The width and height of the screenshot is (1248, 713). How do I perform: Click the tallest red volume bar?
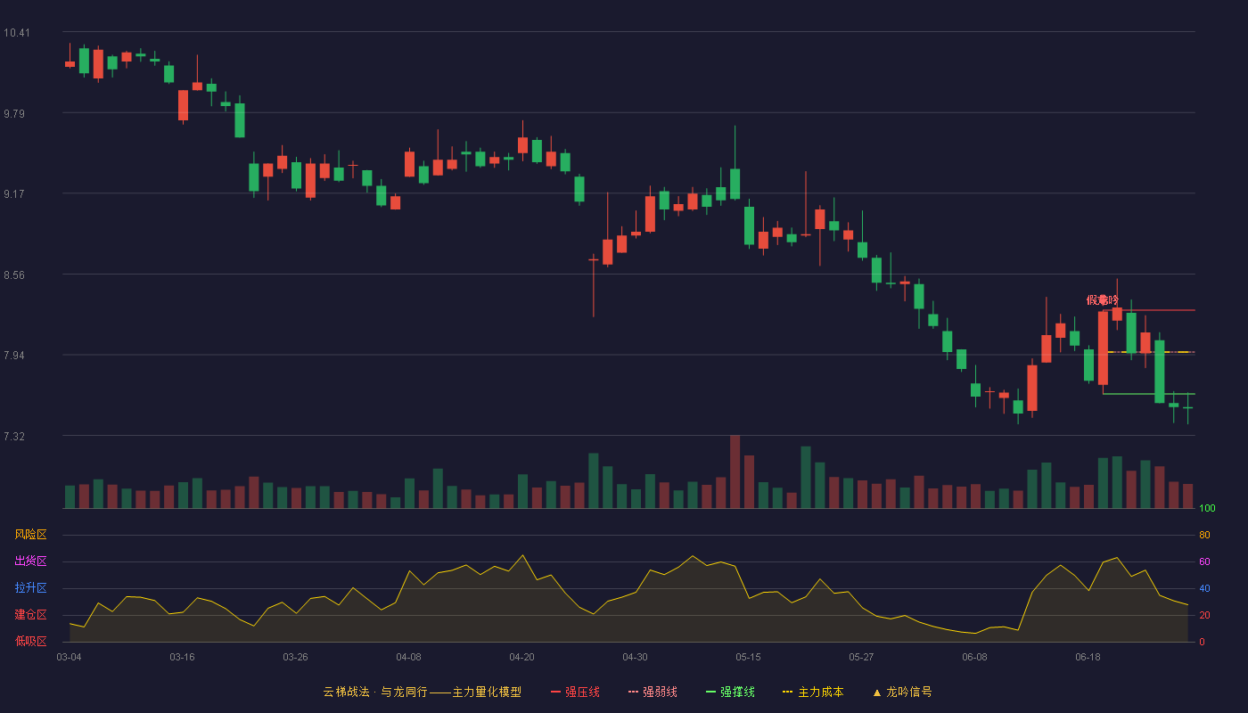tap(735, 471)
